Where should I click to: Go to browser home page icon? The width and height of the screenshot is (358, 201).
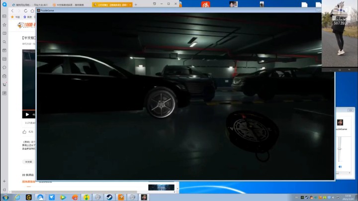click(32, 11)
